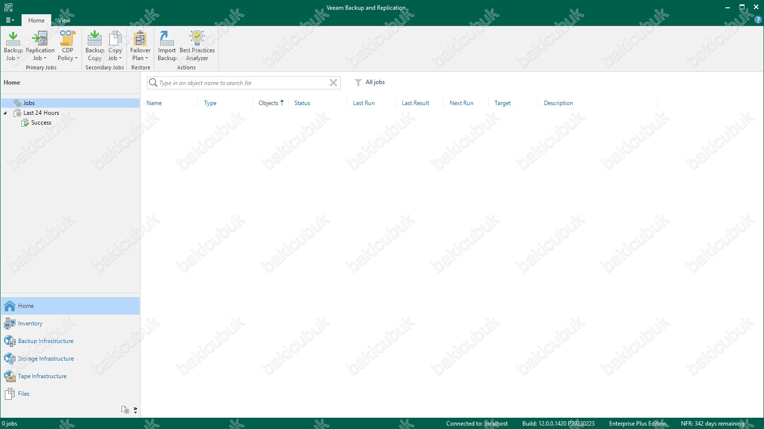Open the help question mark icon

pos(758,20)
